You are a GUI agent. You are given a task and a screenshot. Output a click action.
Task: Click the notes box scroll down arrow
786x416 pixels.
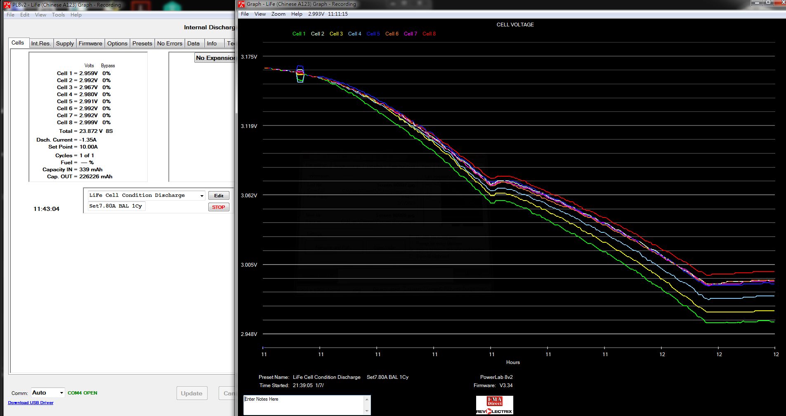367,411
